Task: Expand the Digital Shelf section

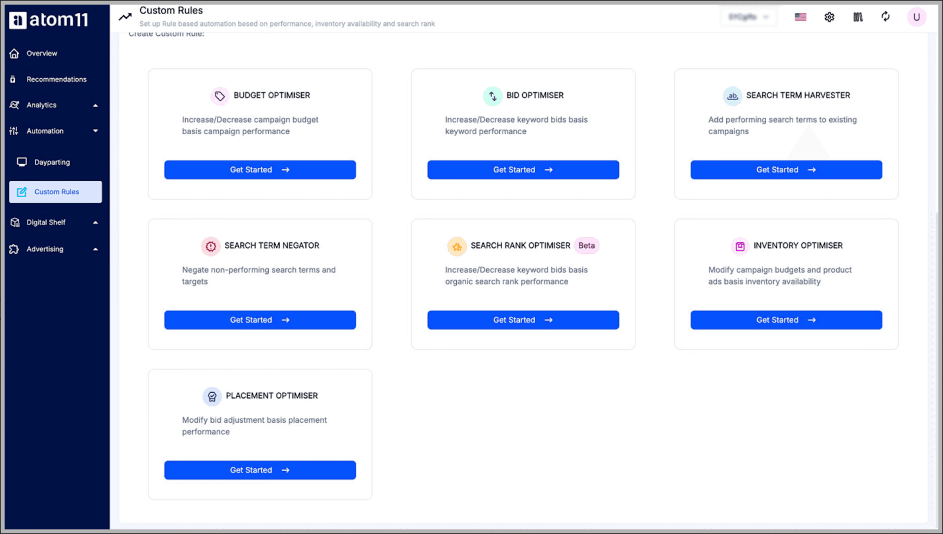Action: click(x=95, y=222)
